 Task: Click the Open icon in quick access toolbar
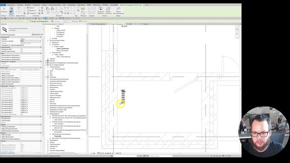click(2, 19)
